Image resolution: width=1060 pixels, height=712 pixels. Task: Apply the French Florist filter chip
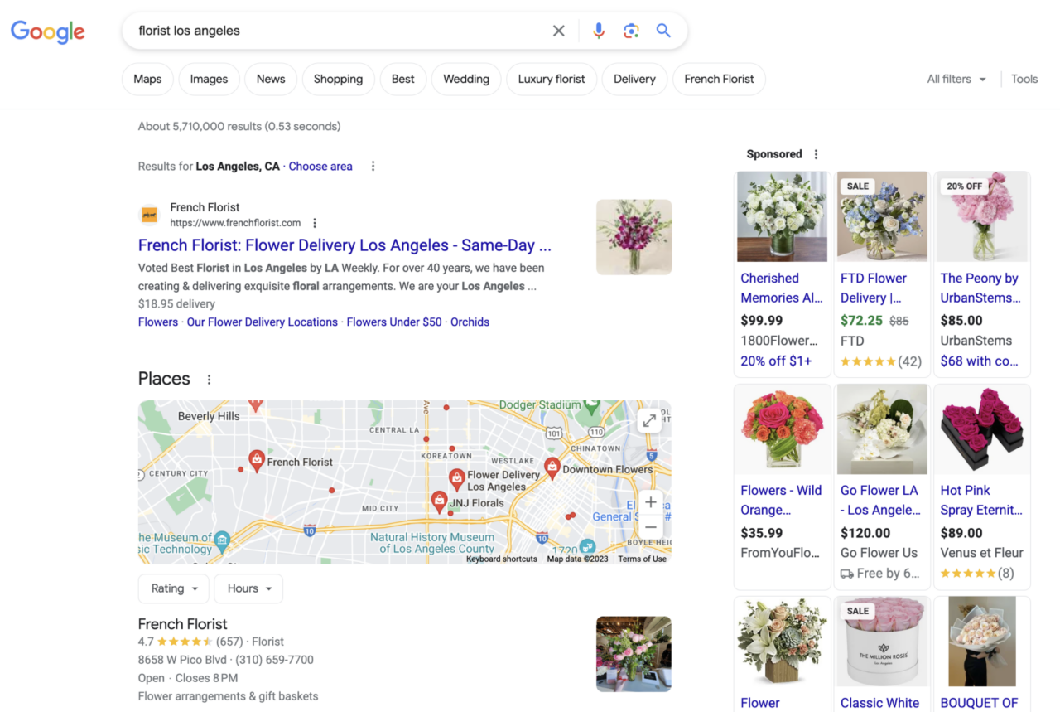tap(719, 79)
